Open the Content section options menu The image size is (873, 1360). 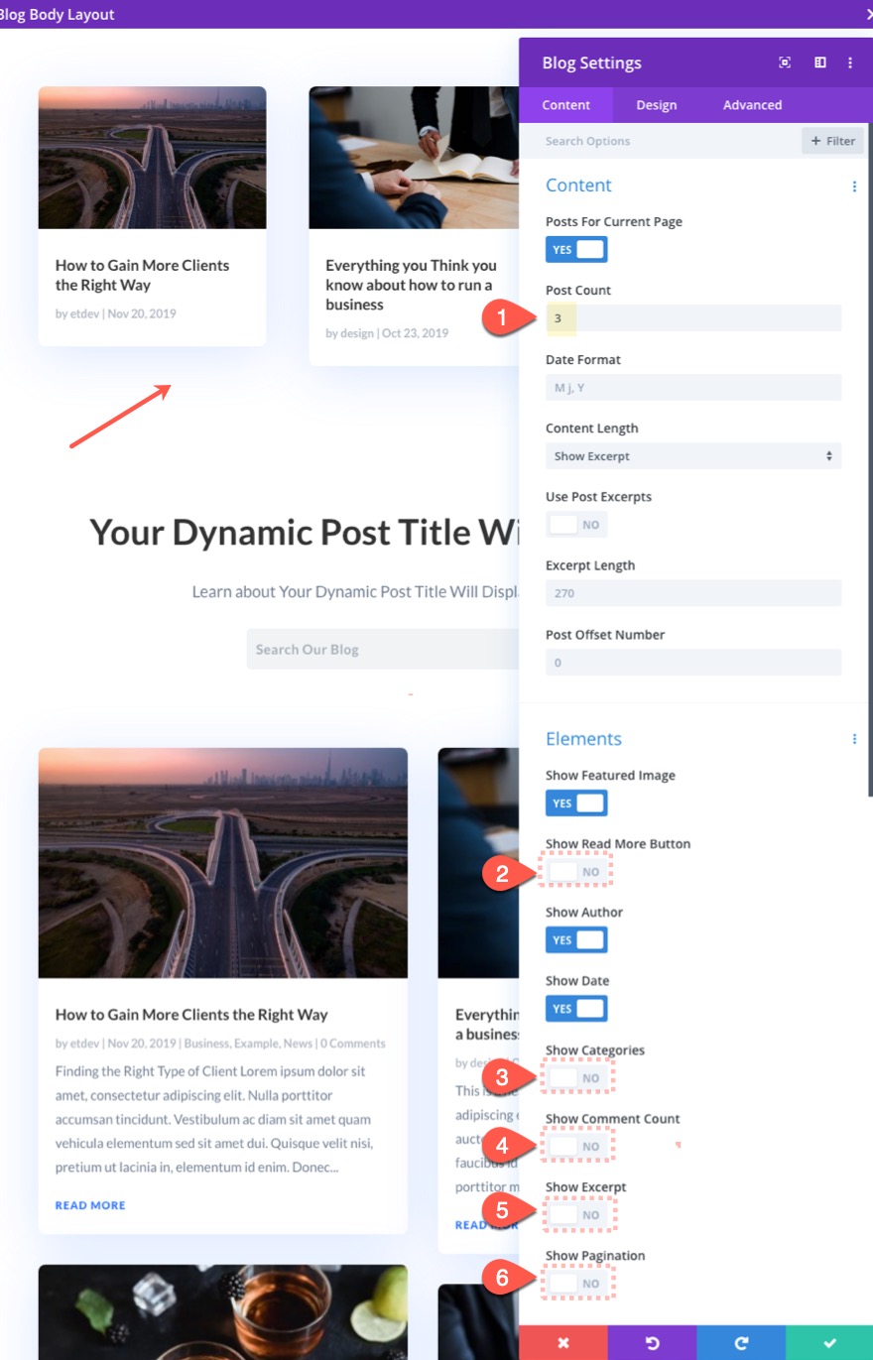click(x=854, y=185)
